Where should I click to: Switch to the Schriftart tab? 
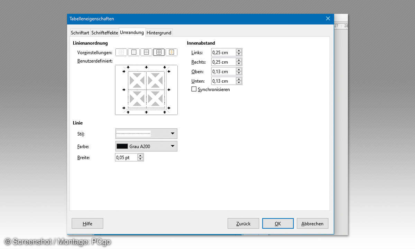80,33
